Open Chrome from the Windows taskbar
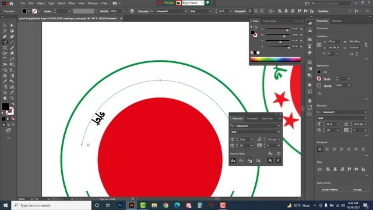This screenshot has height=210, width=373. coord(166,205)
